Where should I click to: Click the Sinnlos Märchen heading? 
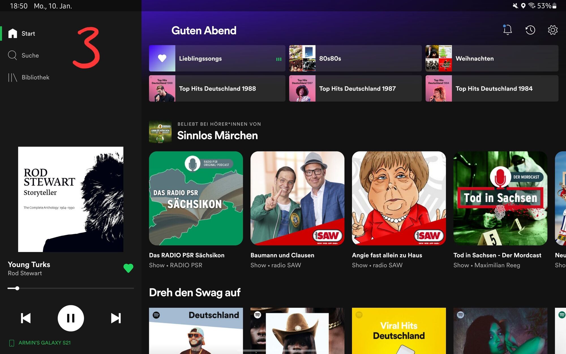(x=217, y=135)
